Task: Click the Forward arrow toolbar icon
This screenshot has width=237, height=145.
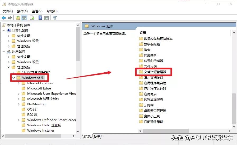Action: coord(10,18)
